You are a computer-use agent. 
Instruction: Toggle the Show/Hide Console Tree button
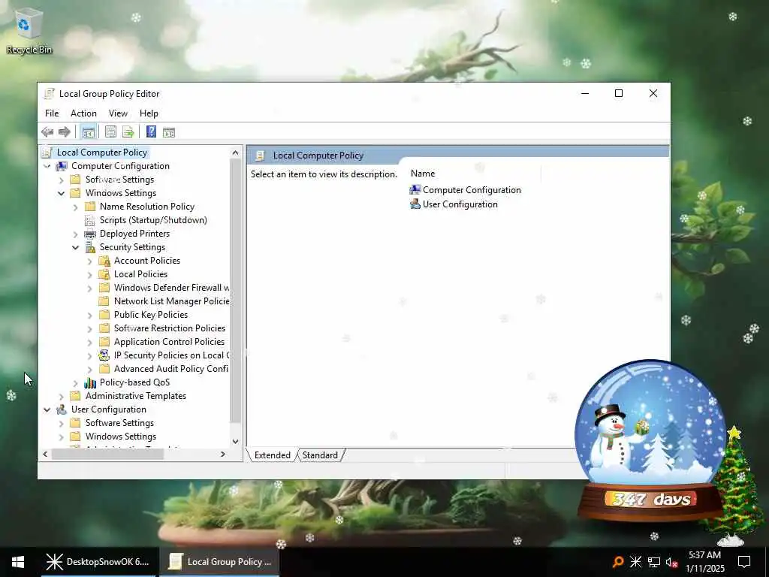(x=89, y=132)
